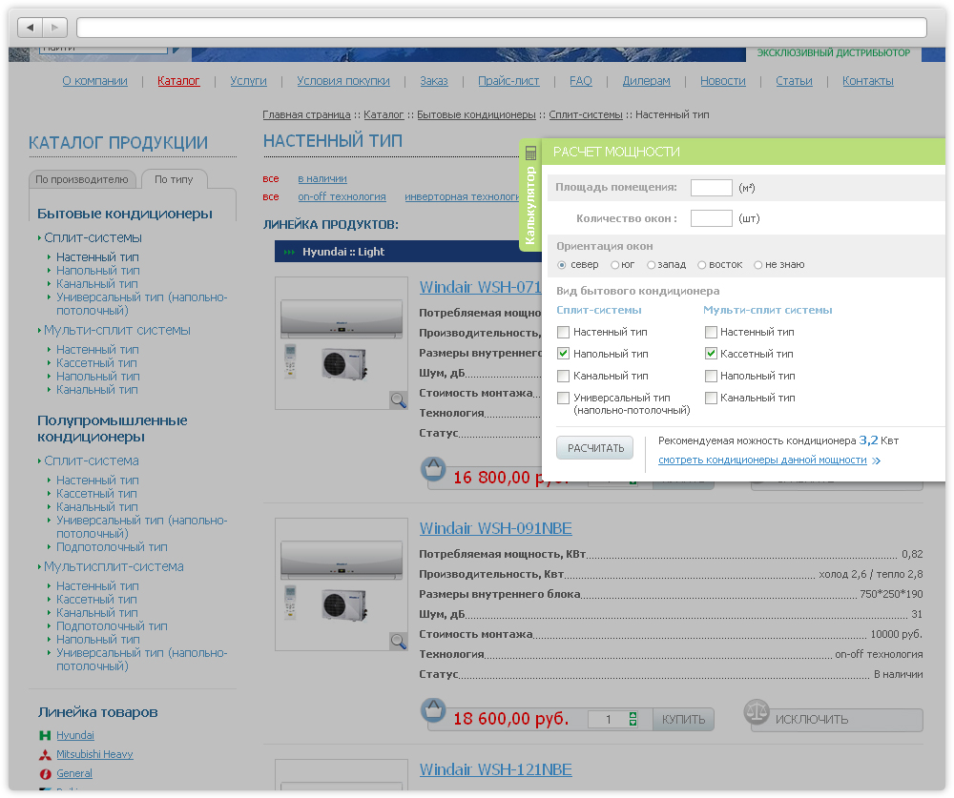Select the запад window orientation
The width and height of the screenshot is (954, 798).
pos(651,265)
